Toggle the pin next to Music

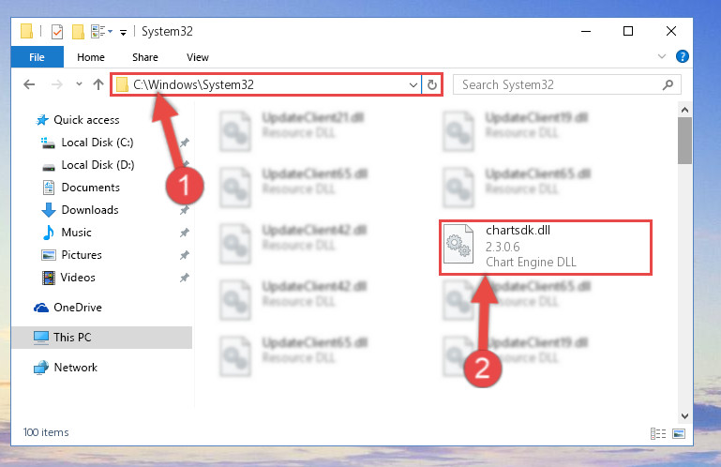point(185,233)
